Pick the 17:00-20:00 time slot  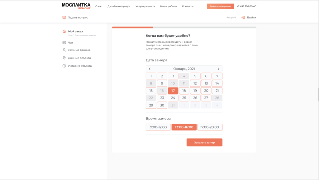click(210, 127)
